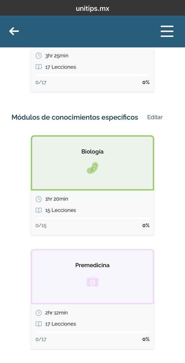The height and width of the screenshot is (363, 185).
Task: Click the book icon beside 15 Lecciones
Action: click(x=39, y=210)
